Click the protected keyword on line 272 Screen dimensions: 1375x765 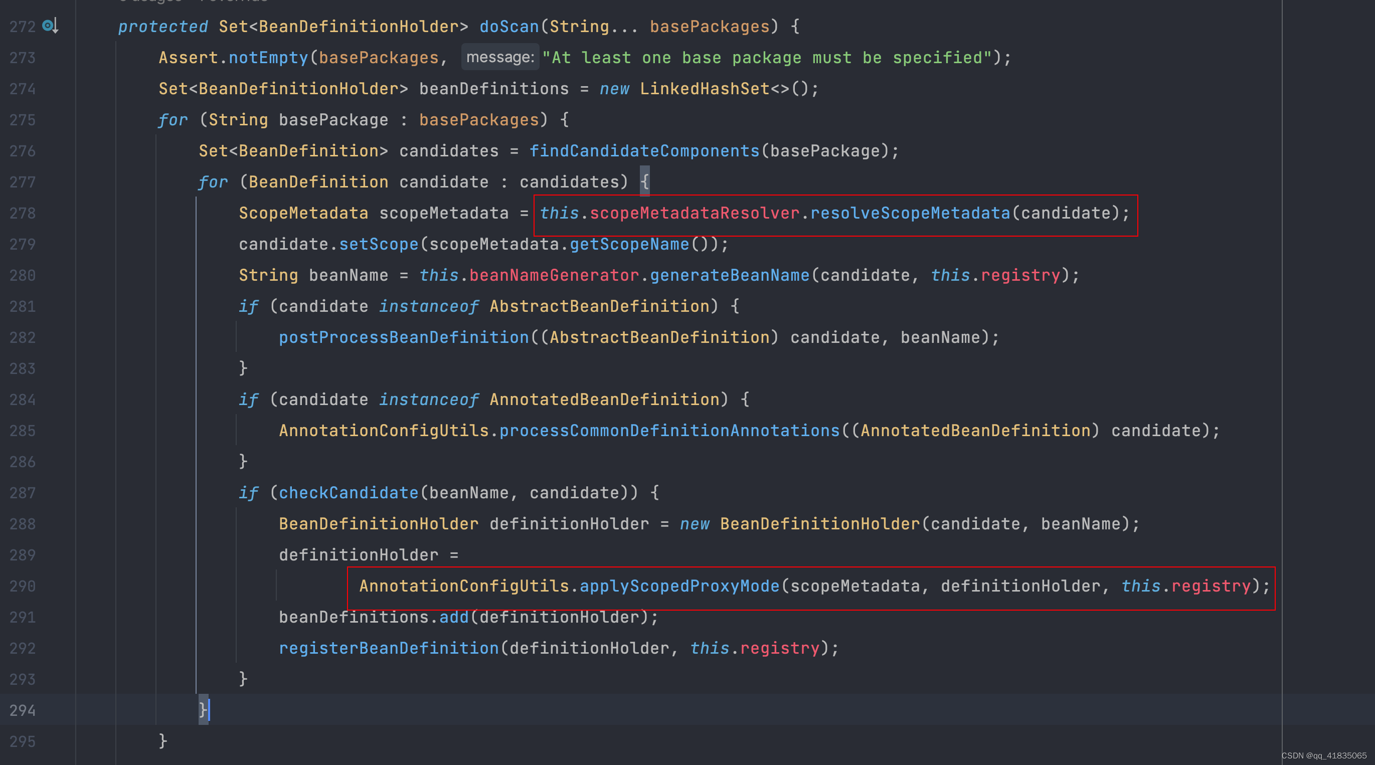(x=163, y=27)
